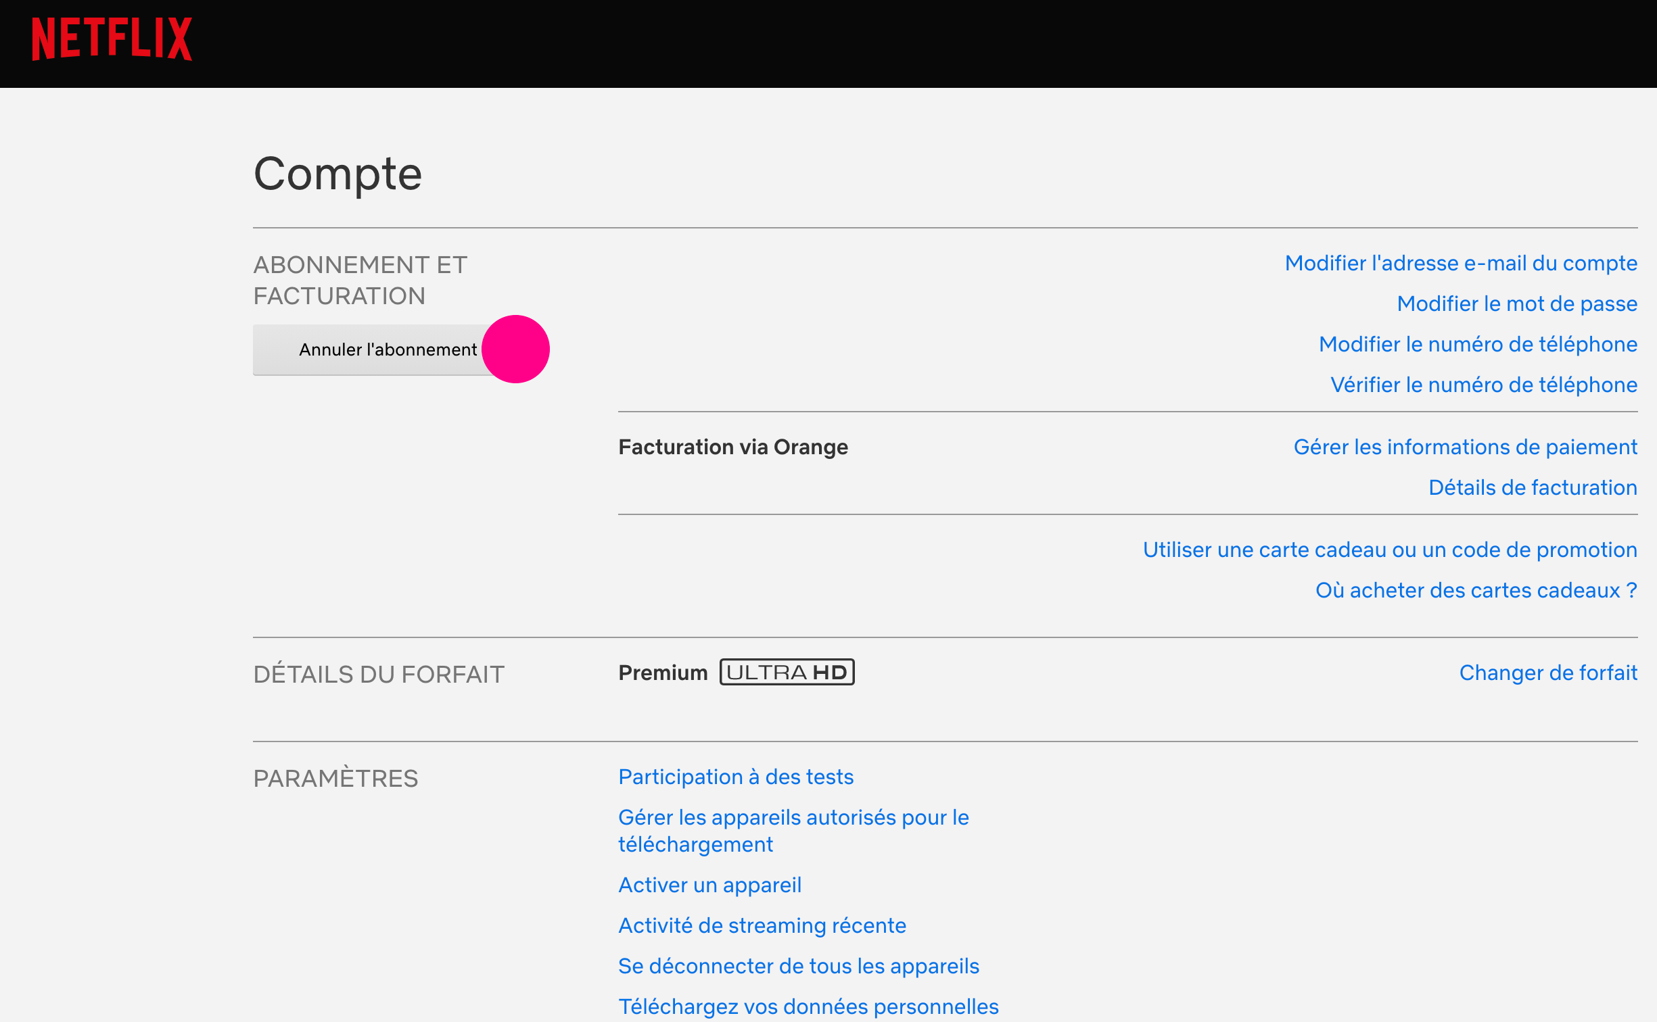Click Activer un appareil
Screen dimensions: 1657x1022
709,885
